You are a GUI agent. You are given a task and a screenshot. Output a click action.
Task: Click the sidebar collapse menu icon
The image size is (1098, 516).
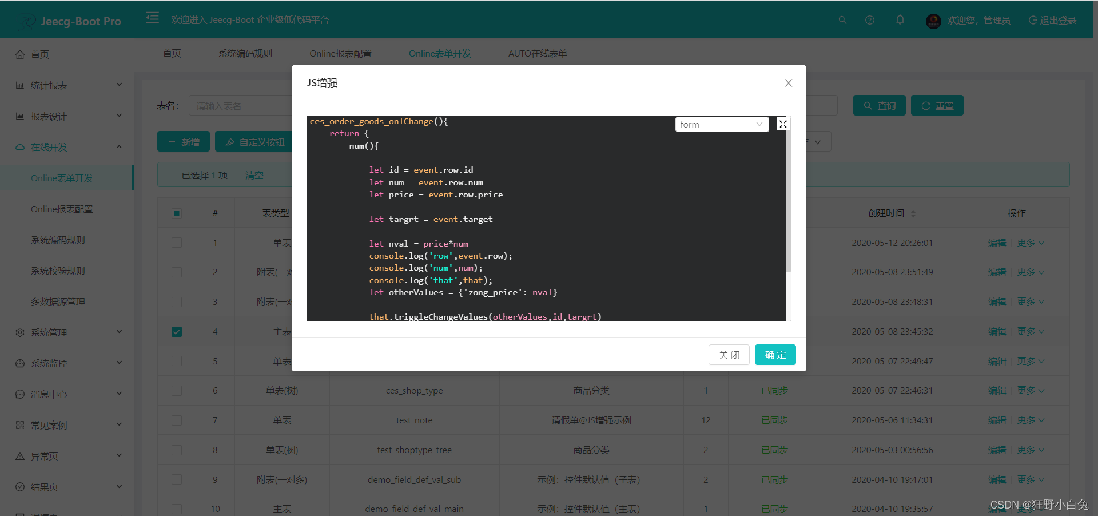pos(152,18)
